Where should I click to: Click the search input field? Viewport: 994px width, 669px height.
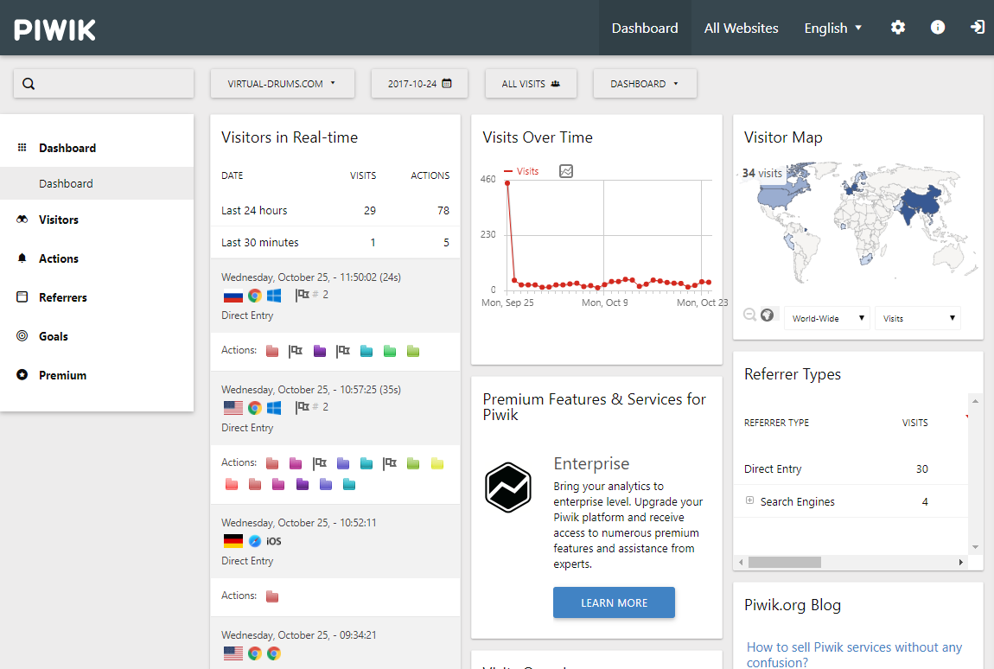coord(104,84)
